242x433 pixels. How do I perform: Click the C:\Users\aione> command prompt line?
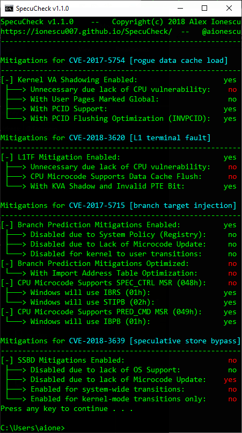click(x=33, y=428)
